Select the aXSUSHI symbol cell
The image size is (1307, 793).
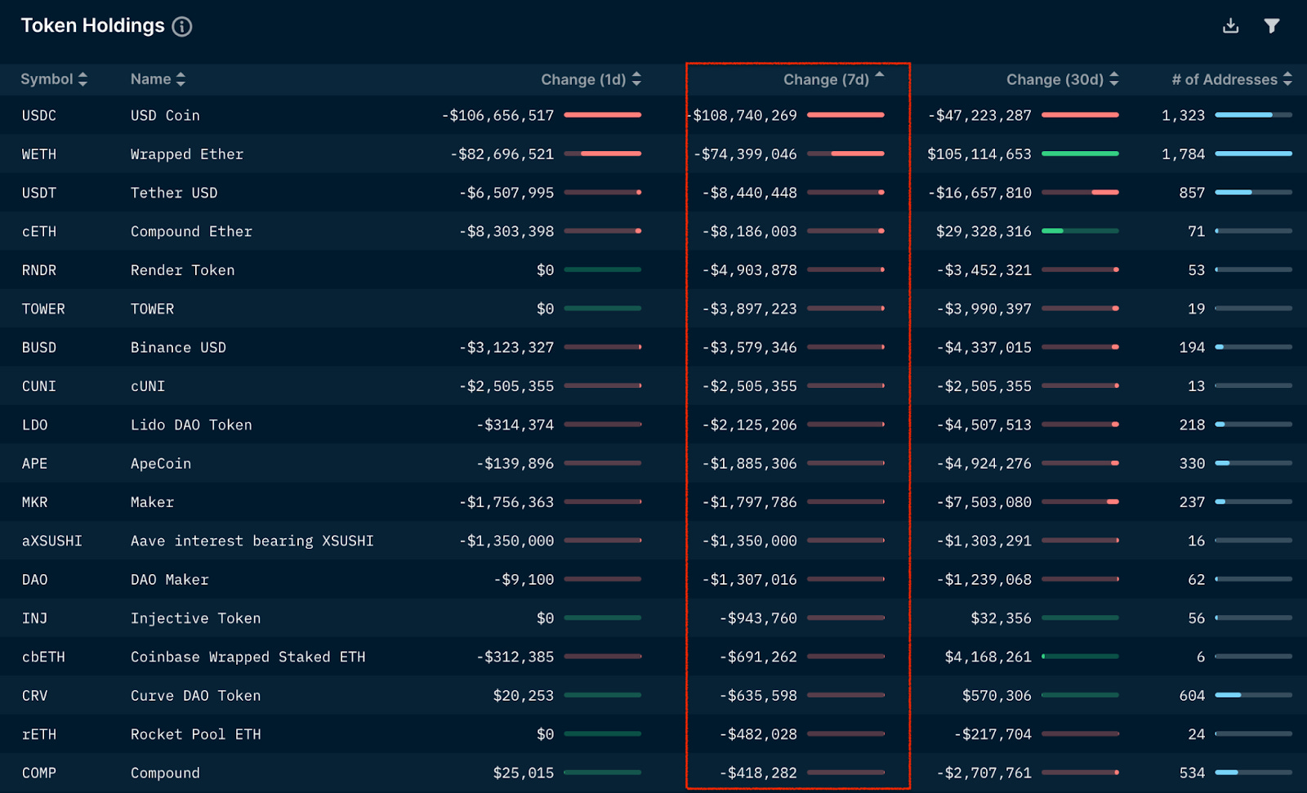tap(52, 541)
